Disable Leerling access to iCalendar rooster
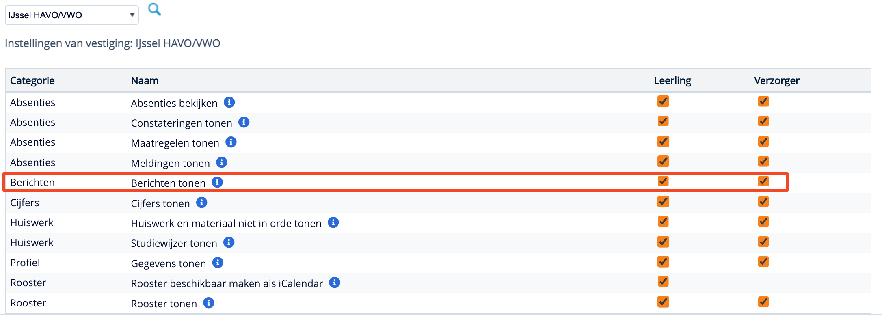The image size is (882, 315). pos(663,281)
